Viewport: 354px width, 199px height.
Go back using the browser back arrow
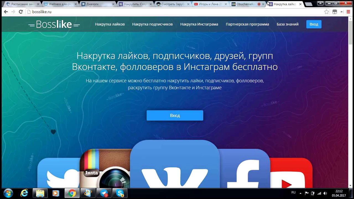coord(6,12)
